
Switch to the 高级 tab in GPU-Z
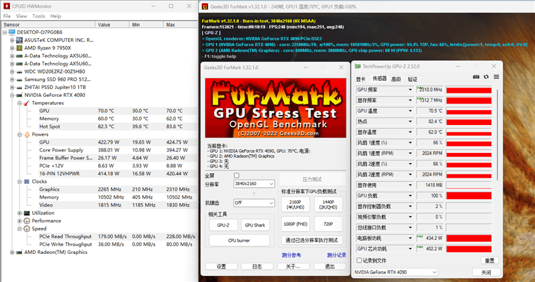396,79
